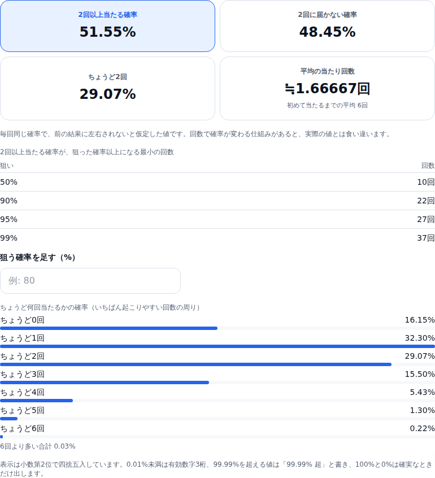Screen dimensions: 435x478
Task: Click the 0.22% value
Action: click(x=422, y=428)
